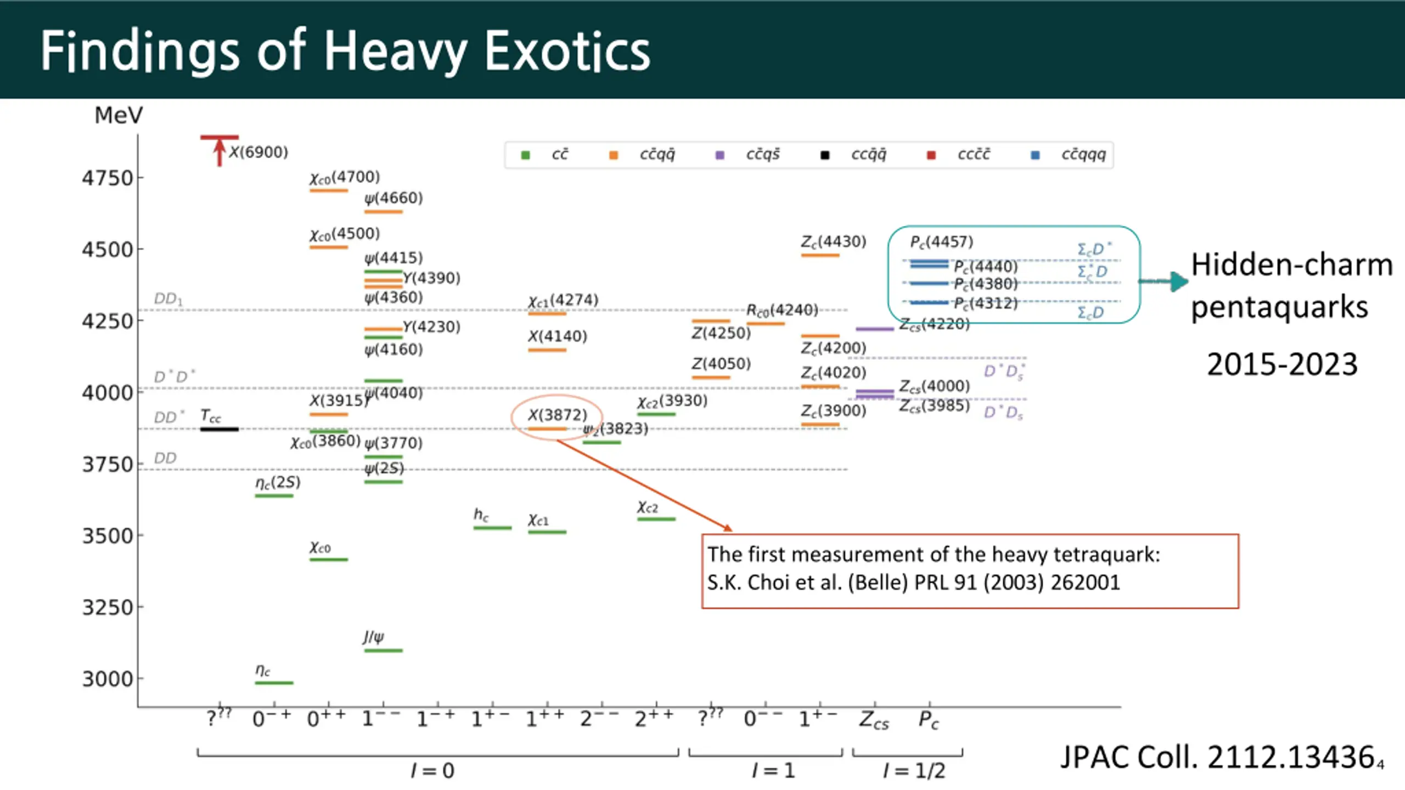The image size is (1405, 790).
Task: Click the Z(4250) label
Action: pyautogui.click(x=721, y=333)
